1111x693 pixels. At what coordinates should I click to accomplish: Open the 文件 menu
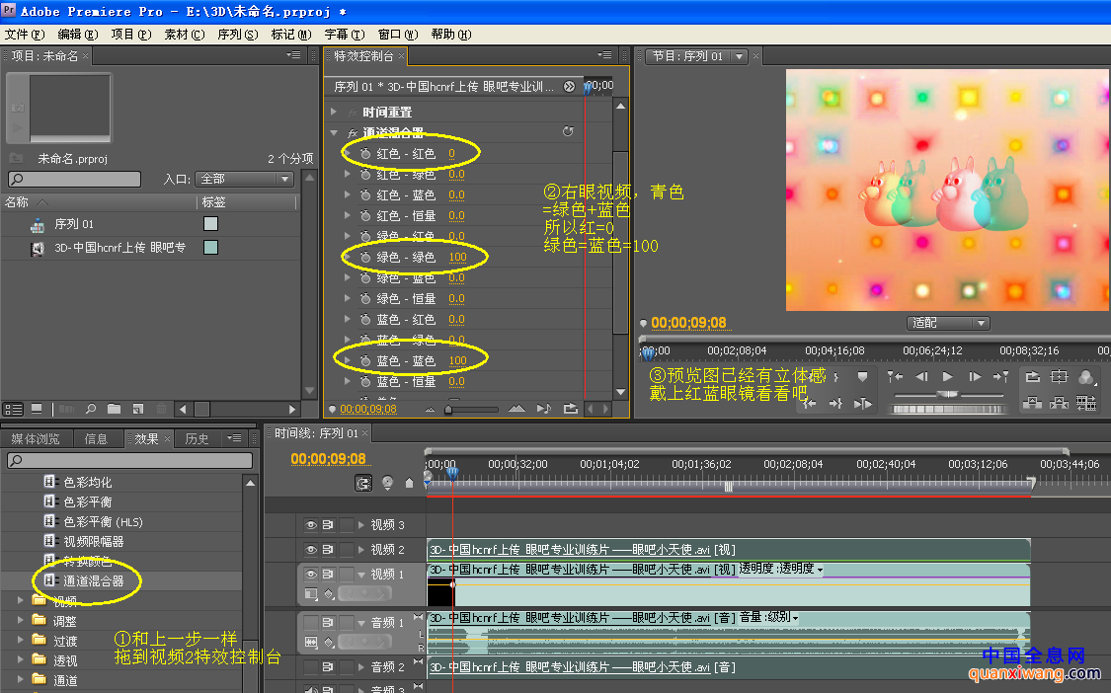[x=24, y=34]
